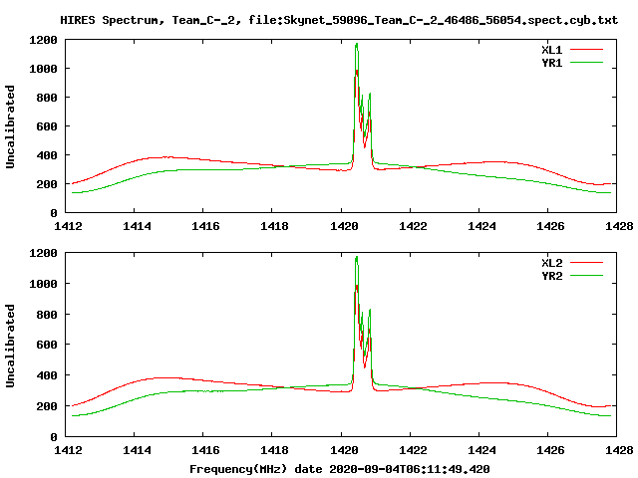This screenshot has height=478, width=638.
Task: Click the 1422 frequency tick under XL2/YR2 plot
Action: pos(413,450)
